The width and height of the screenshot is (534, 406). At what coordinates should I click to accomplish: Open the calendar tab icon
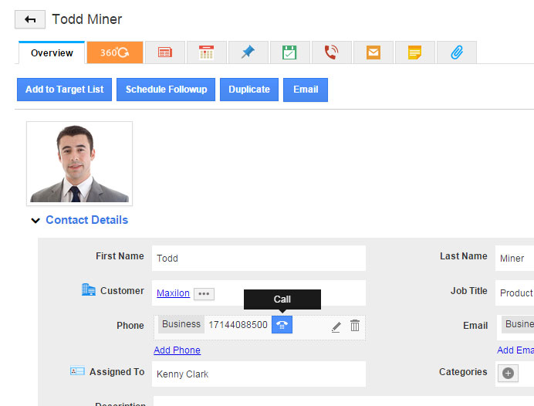point(206,53)
